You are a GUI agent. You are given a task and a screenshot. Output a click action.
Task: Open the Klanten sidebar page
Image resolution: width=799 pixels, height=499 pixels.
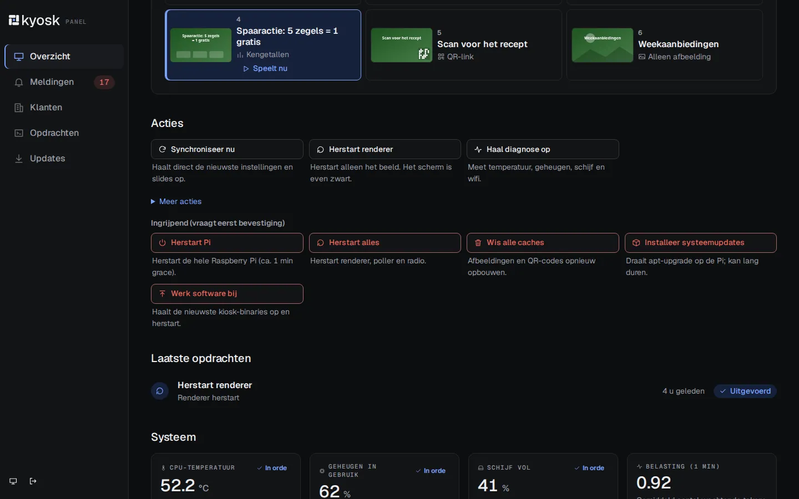64,108
